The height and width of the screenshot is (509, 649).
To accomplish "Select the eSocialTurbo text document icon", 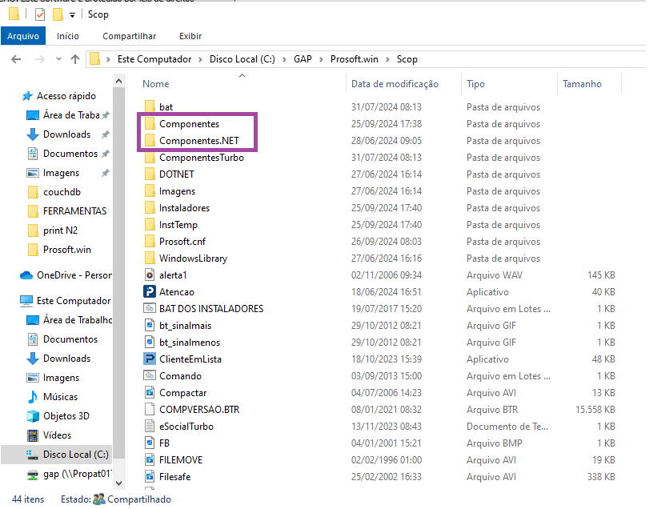I will click(x=150, y=427).
